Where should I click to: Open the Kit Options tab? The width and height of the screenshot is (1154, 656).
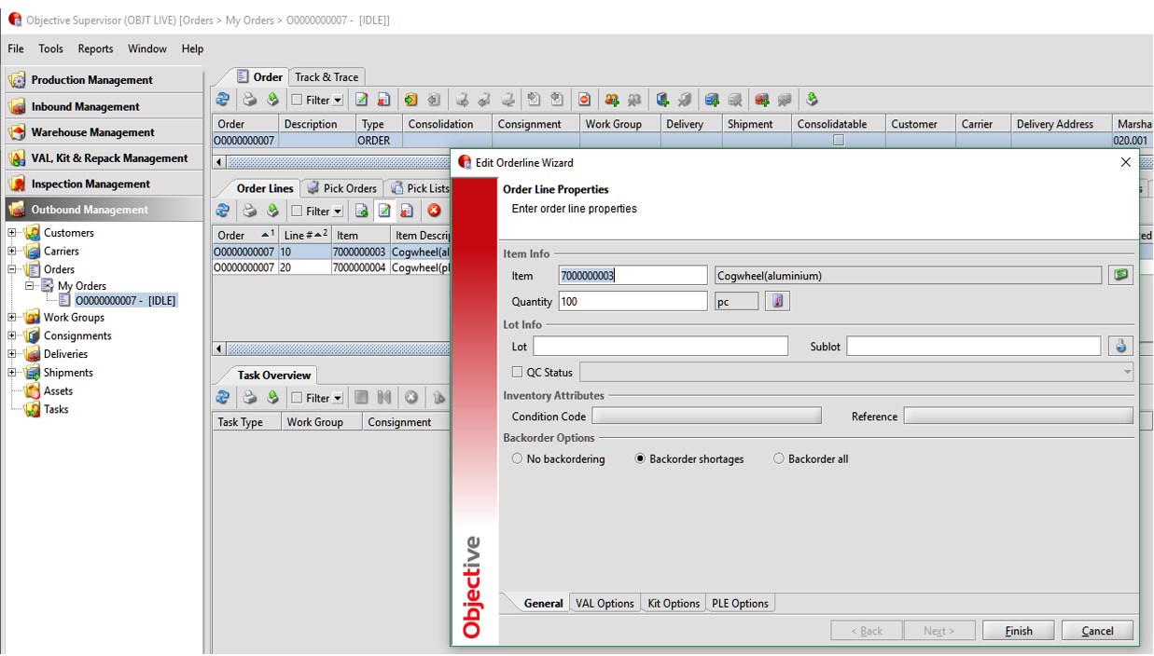coord(674,604)
